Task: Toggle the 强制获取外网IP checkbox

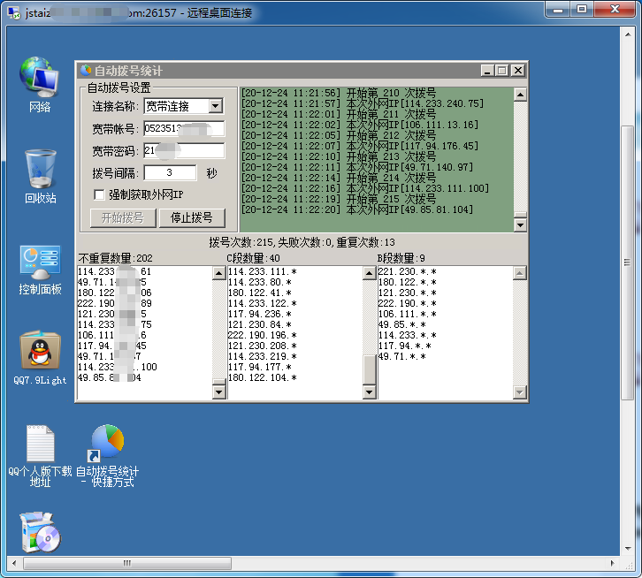Action: (x=99, y=194)
